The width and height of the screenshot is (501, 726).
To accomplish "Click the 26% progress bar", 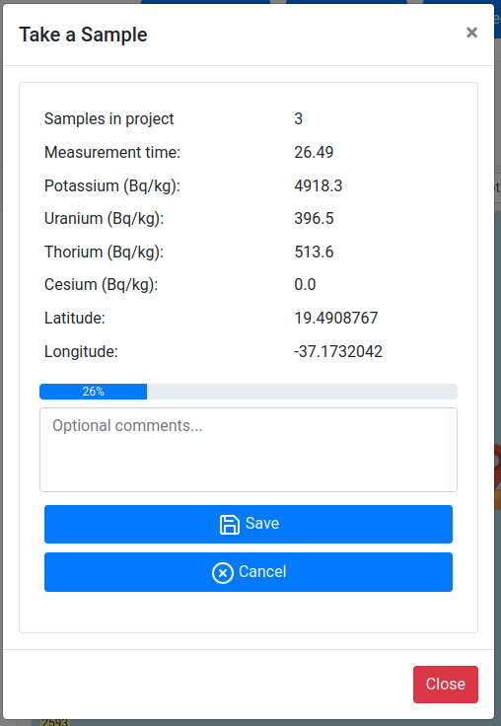I will point(249,392).
